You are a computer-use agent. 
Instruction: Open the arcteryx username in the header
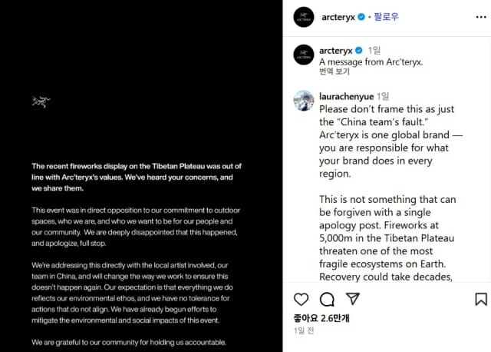pyautogui.click(x=338, y=17)
